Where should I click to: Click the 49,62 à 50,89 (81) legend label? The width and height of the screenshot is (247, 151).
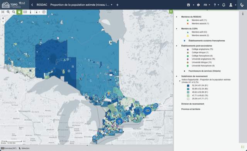pos(200,92)
